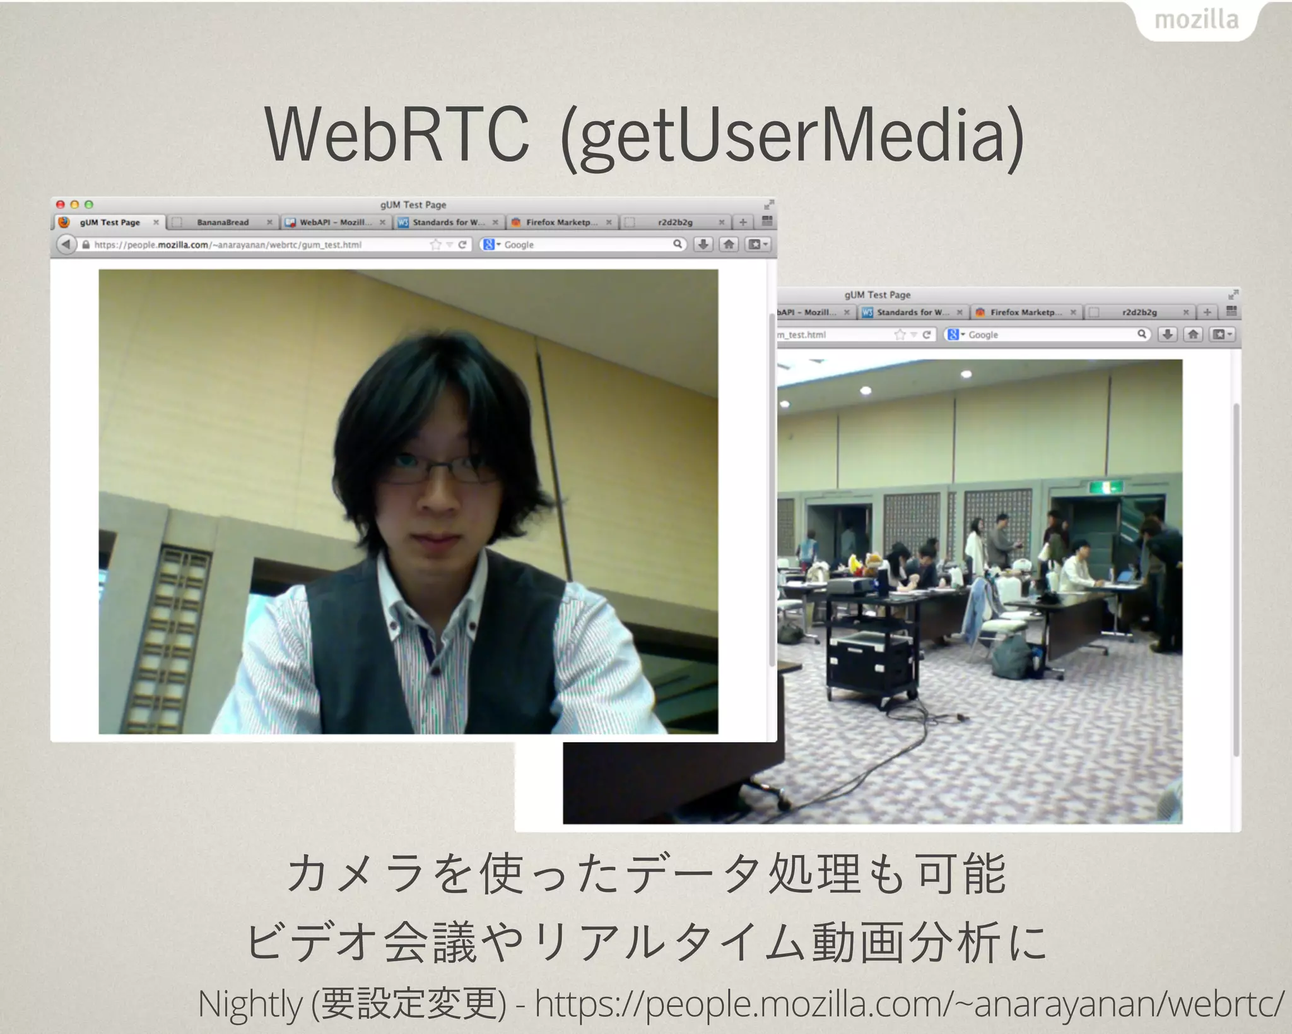Switch to BananaBread tab
Image resolution: width=1292 pixels, height=1034 pixels.
(223, 222)
